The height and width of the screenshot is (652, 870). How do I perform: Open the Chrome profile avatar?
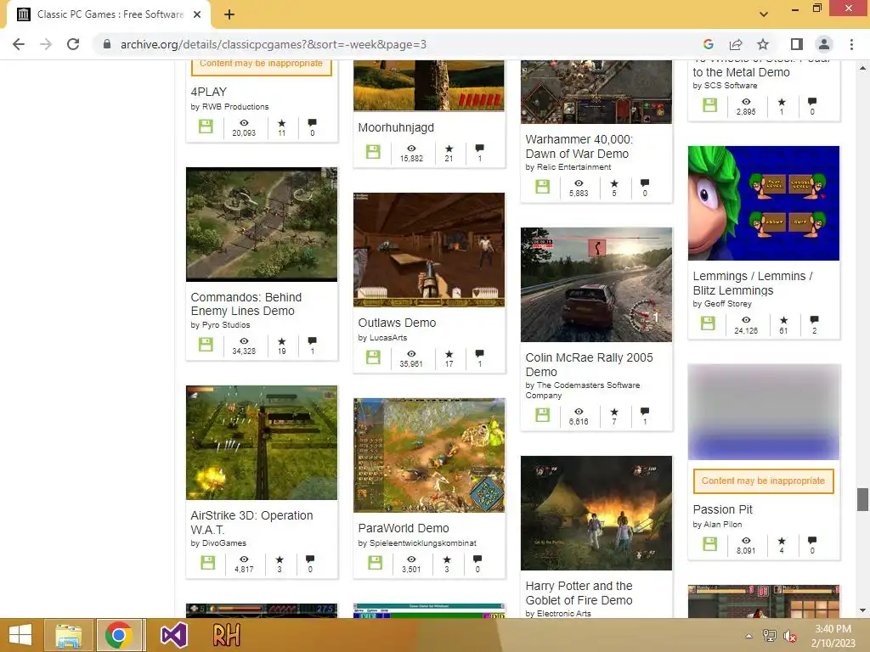point(824,44)
